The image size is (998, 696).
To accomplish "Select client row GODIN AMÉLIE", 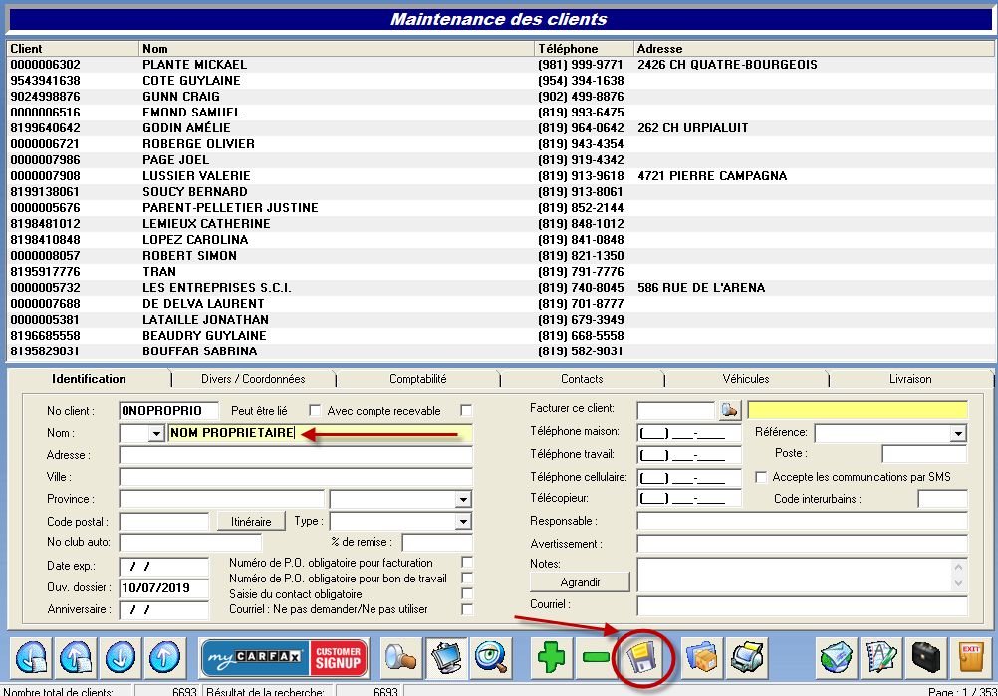I will click(186, 128).
